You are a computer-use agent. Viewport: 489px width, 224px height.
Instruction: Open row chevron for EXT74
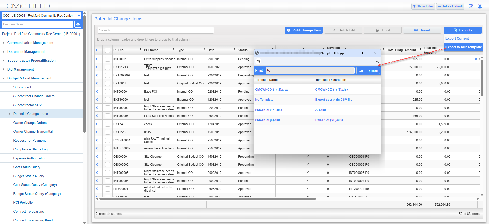pyautogui.click(x=97, y=124)
